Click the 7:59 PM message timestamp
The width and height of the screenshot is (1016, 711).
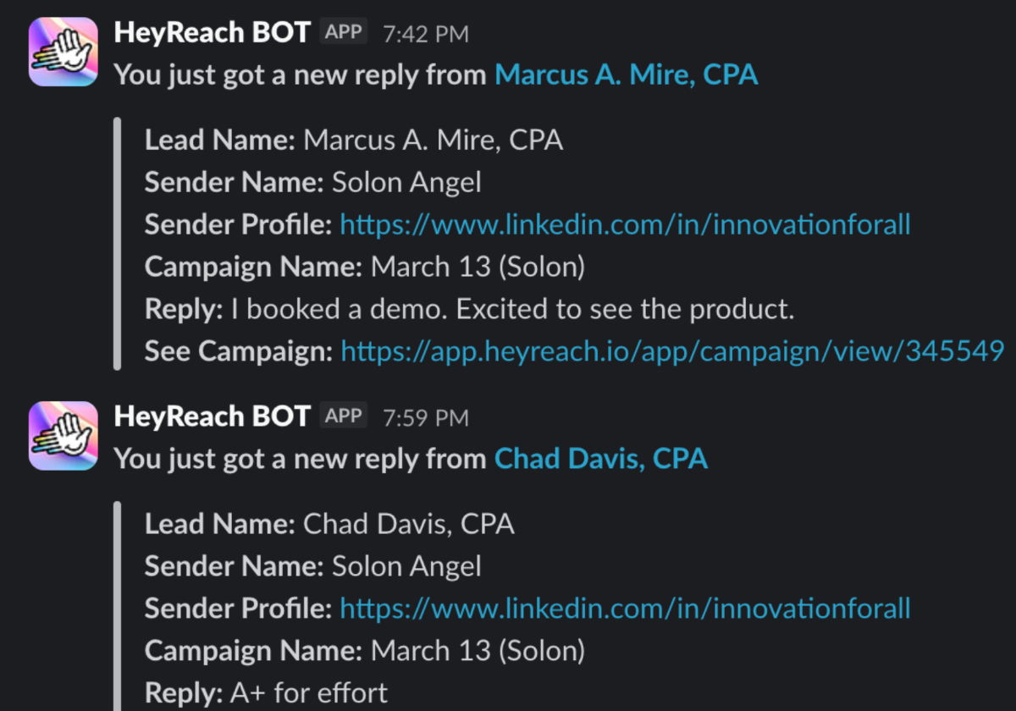point(425,418)
